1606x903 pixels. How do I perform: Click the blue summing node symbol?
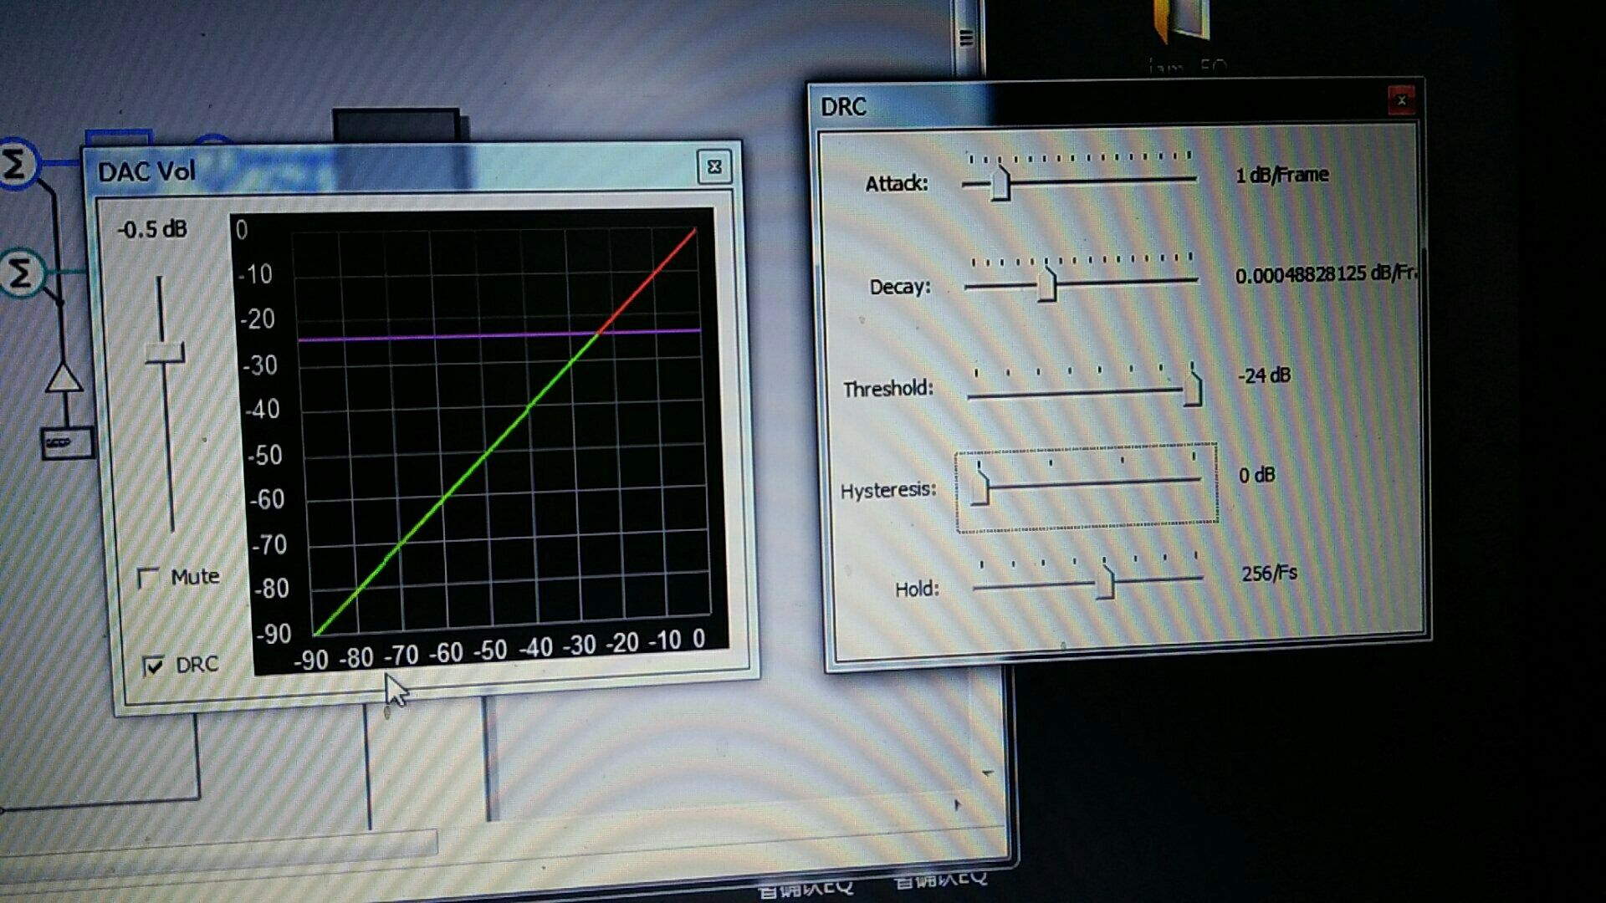(x=17, y=164)
